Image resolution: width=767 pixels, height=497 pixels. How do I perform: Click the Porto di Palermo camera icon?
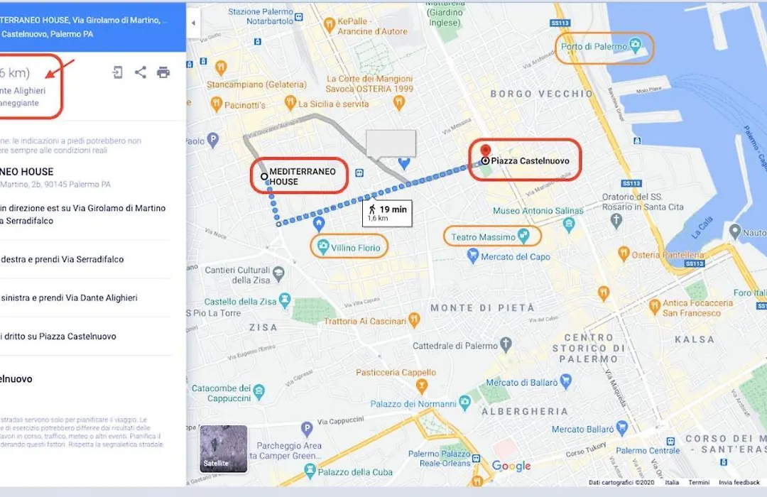coord(635,45)
